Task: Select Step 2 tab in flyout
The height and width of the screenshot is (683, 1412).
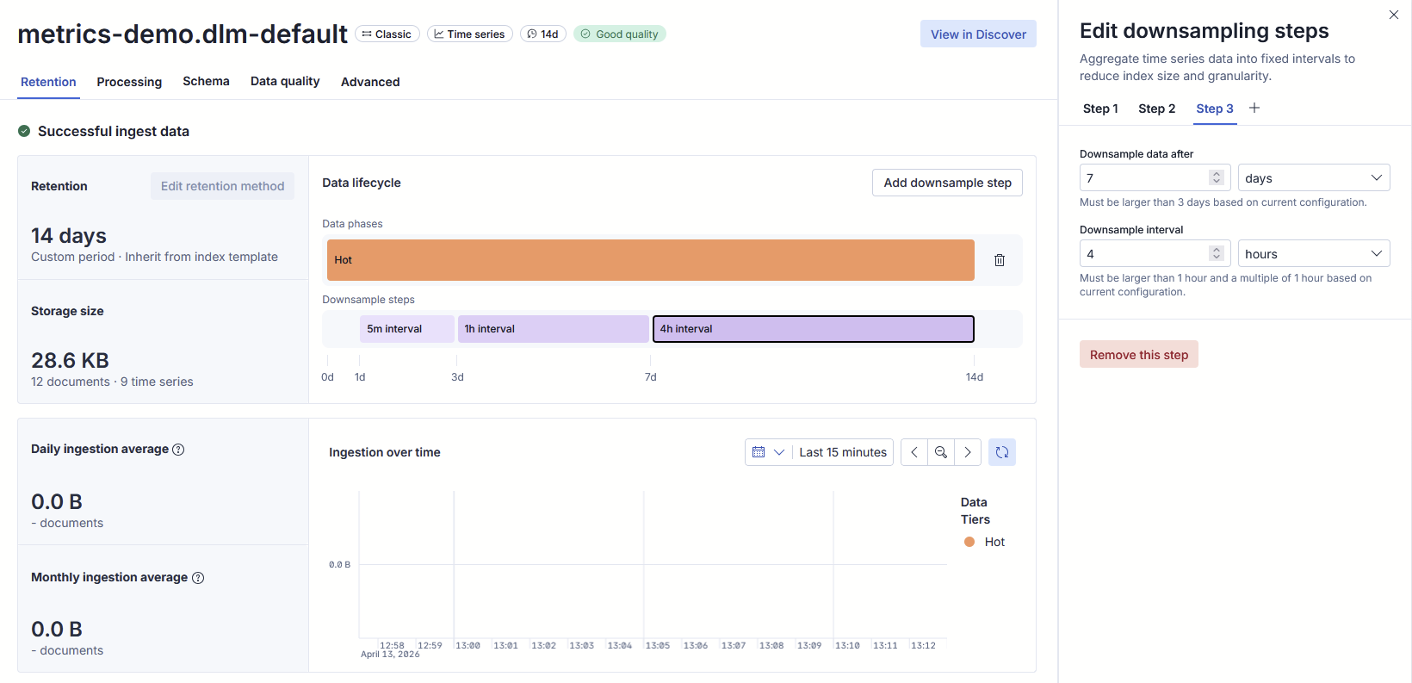Action: (x=1156, y=109)
